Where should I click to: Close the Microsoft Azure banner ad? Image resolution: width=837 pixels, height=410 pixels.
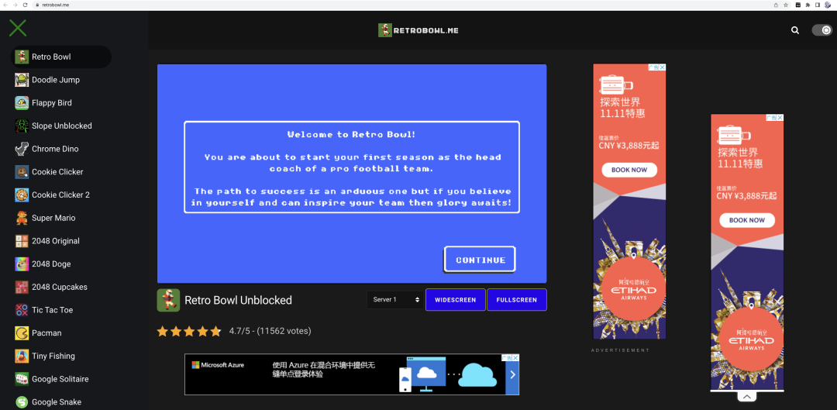click(515, 357)
